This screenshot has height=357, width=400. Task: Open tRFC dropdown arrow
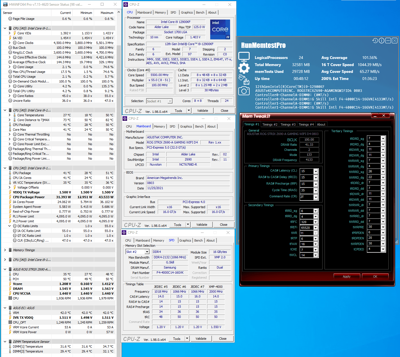(x=315, y=222)
